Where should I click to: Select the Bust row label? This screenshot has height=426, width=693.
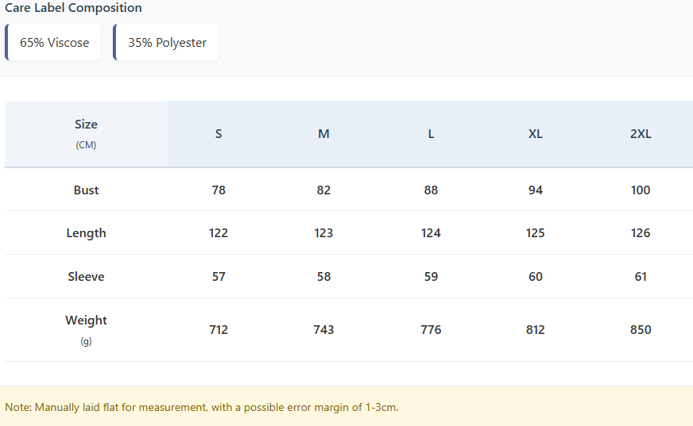(86, 190)
